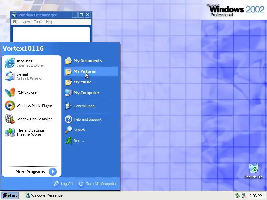The width and height of the screenshot is (267, 200).
Task: Click the 'Recycle Bin' label text
Action: point(253,177)
